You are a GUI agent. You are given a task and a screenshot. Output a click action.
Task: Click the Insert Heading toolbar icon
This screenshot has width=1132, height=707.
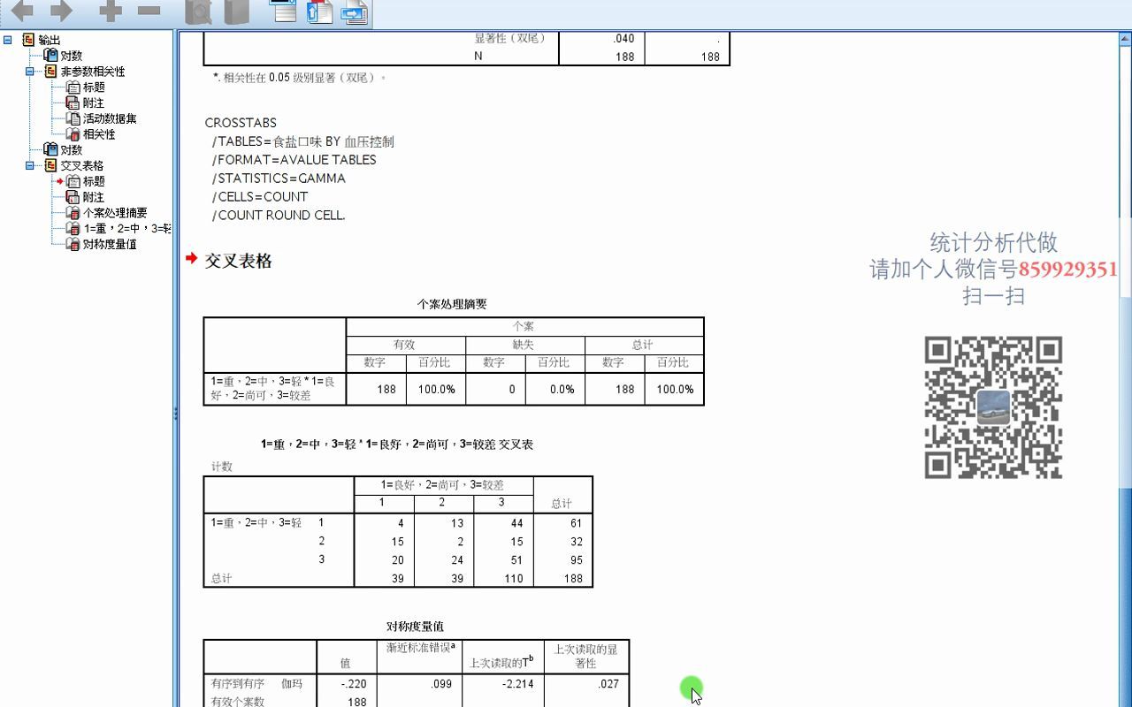click(x=284, y=11)
